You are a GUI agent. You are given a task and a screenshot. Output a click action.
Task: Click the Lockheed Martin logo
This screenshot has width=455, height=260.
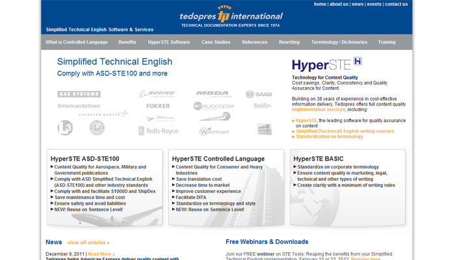[x=103, y=114]
